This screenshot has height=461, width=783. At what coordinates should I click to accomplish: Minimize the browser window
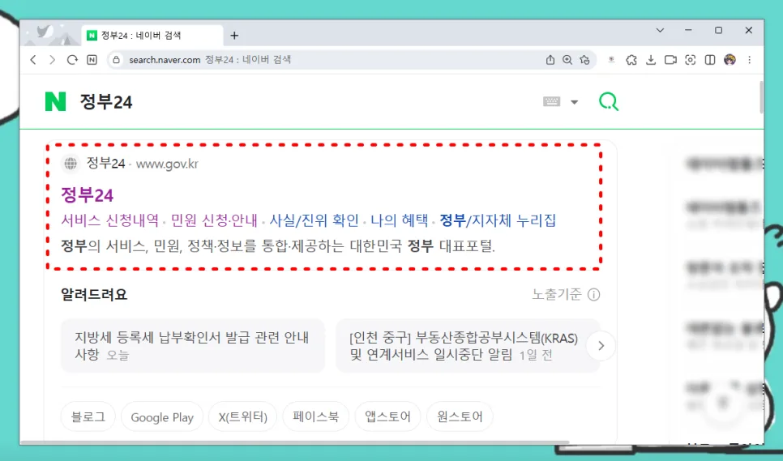[689, 31]
